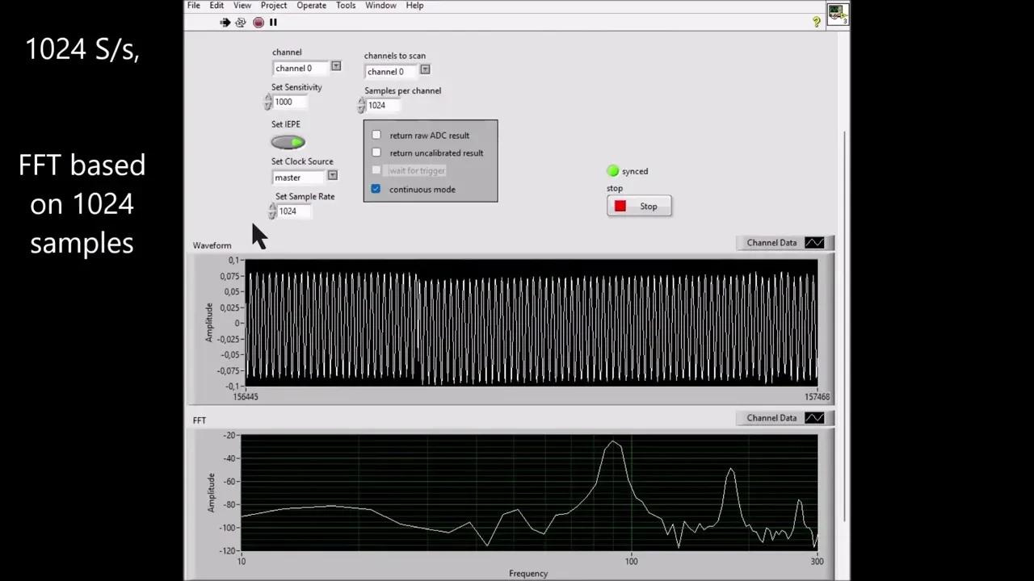
Task: Open the Project menu
Action: coord(273,6)
